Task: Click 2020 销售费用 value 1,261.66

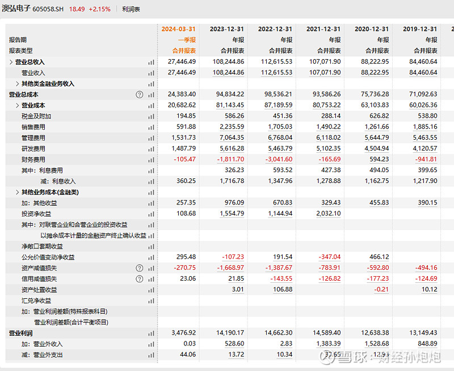Action: coord(377,127)
